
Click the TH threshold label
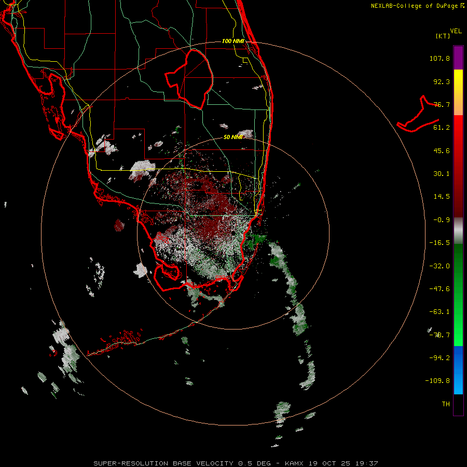(446, 404)
